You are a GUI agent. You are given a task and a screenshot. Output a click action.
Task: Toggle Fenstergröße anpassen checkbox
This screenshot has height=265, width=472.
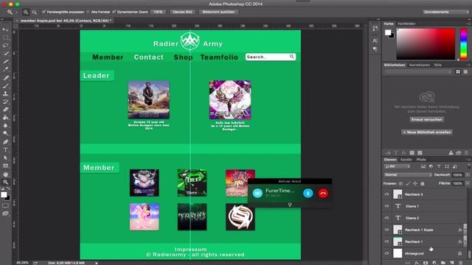[44, 12]
